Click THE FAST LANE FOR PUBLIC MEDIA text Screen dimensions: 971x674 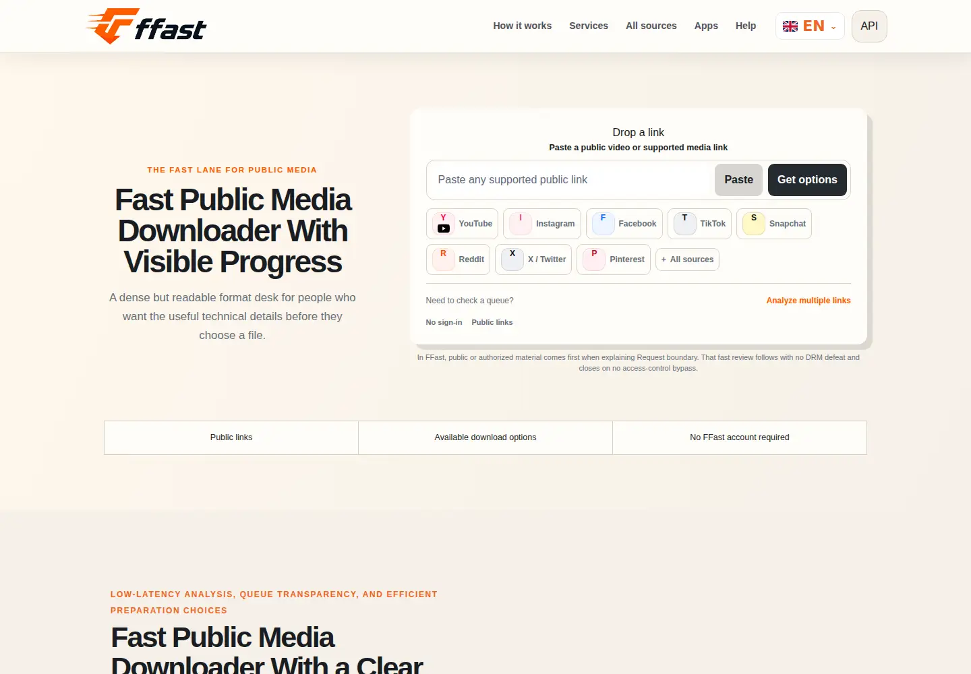click(x=232, y=170)
